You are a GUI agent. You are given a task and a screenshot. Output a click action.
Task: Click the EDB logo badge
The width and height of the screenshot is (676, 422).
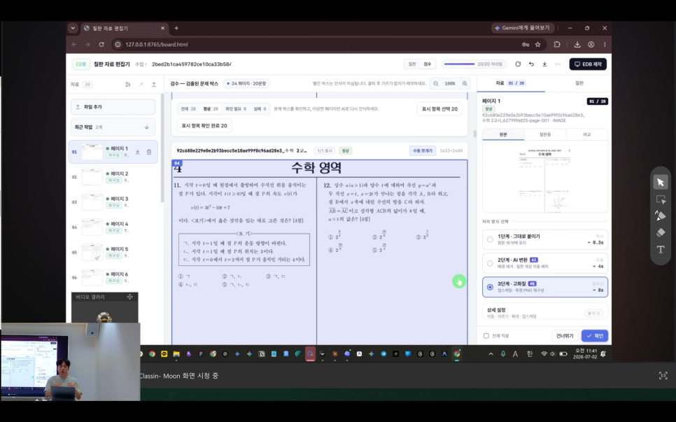click(x=80, y=64)
